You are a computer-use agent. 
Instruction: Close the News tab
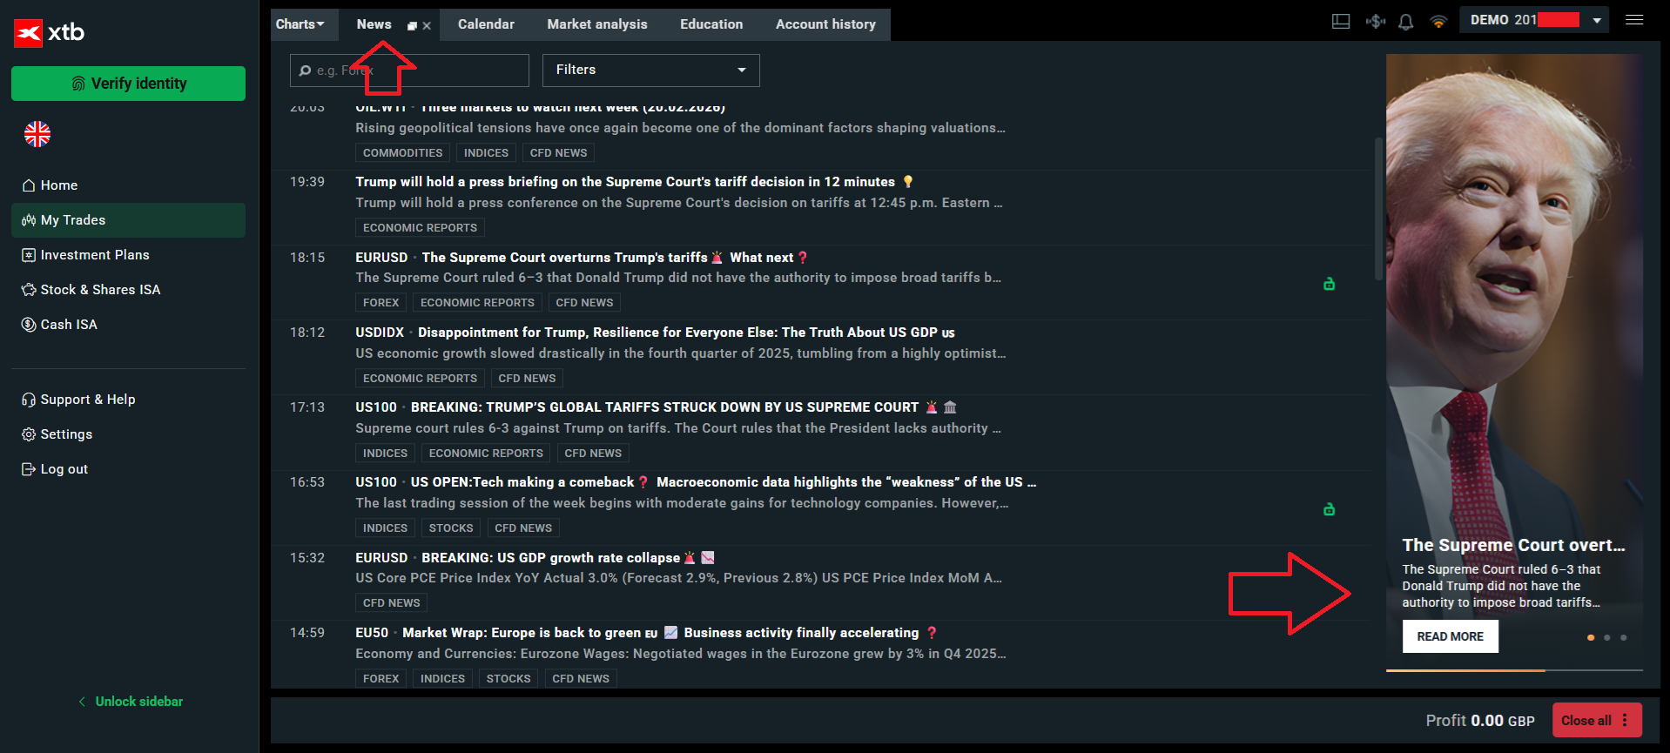tap(427, 26)
